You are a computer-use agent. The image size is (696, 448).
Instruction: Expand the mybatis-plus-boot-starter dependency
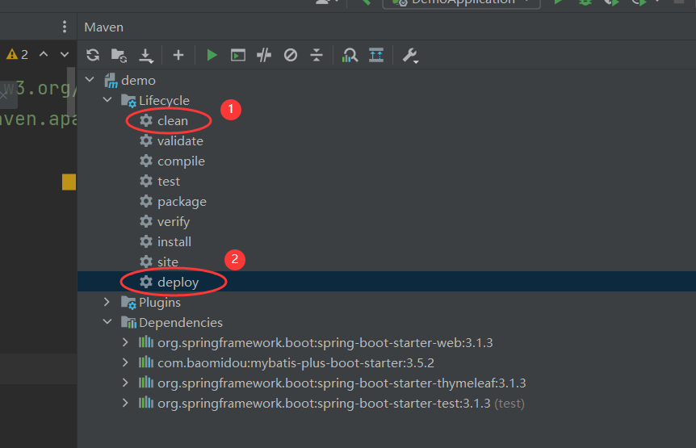[x=124, y=362]
